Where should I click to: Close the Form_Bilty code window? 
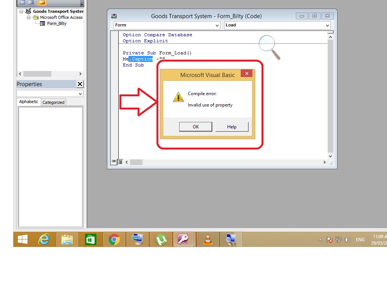[x=327, y=16]
